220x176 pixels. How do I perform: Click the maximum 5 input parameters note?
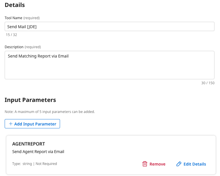click(50, 112)
